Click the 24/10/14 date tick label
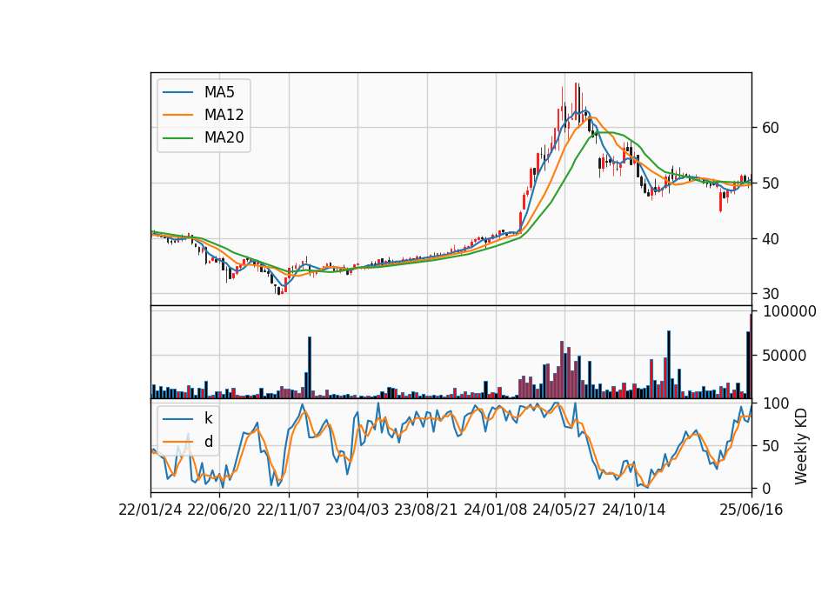835x600 pixels. (634, 510)
